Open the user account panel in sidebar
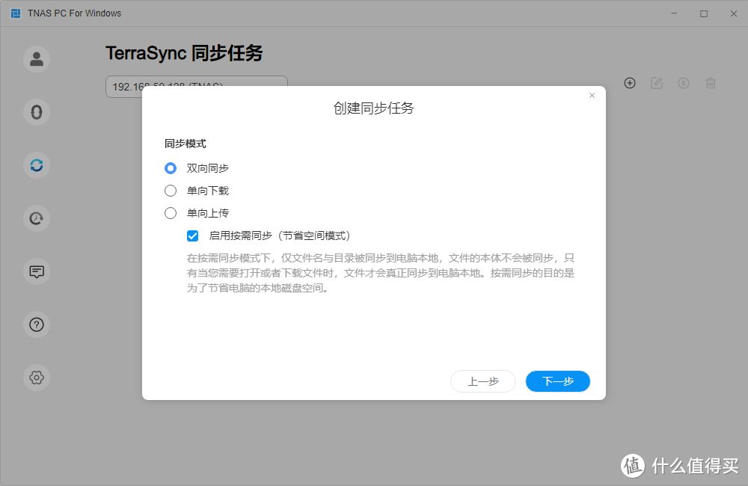The image size is (748, 486). click(37, 58)
